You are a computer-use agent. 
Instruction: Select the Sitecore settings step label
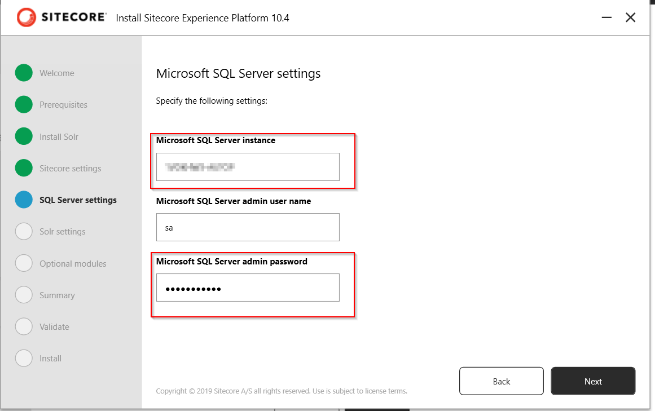click(70, 169)
